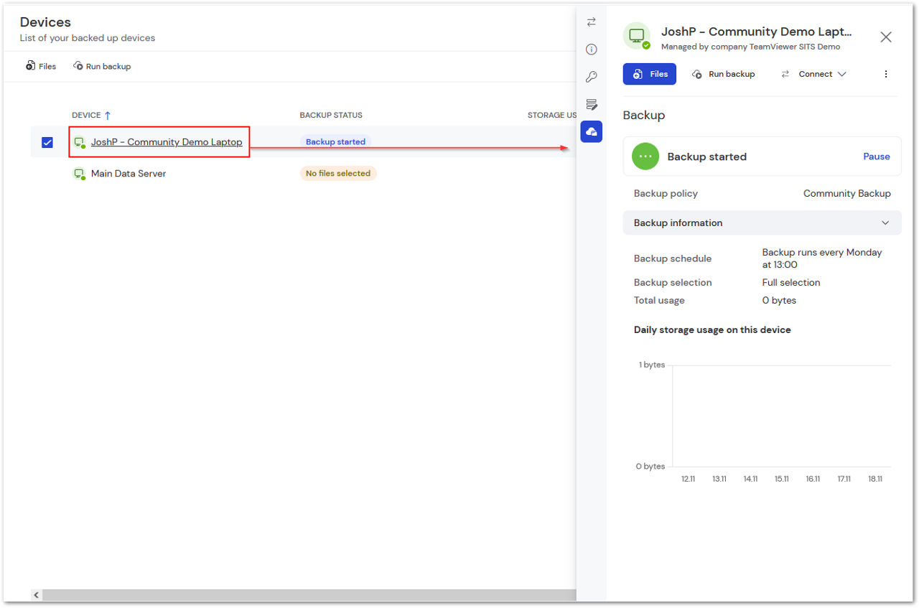Click the horizontal scrollbar left arrow
This screenshot has width=919, height=608.
[36, 594]
